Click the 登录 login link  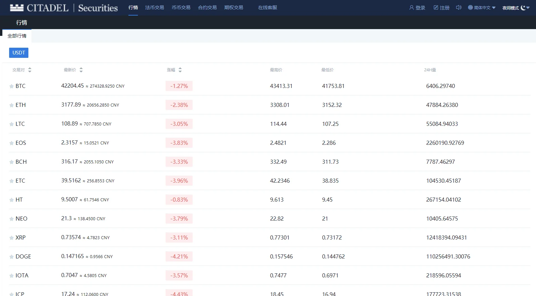coord(417,8)
